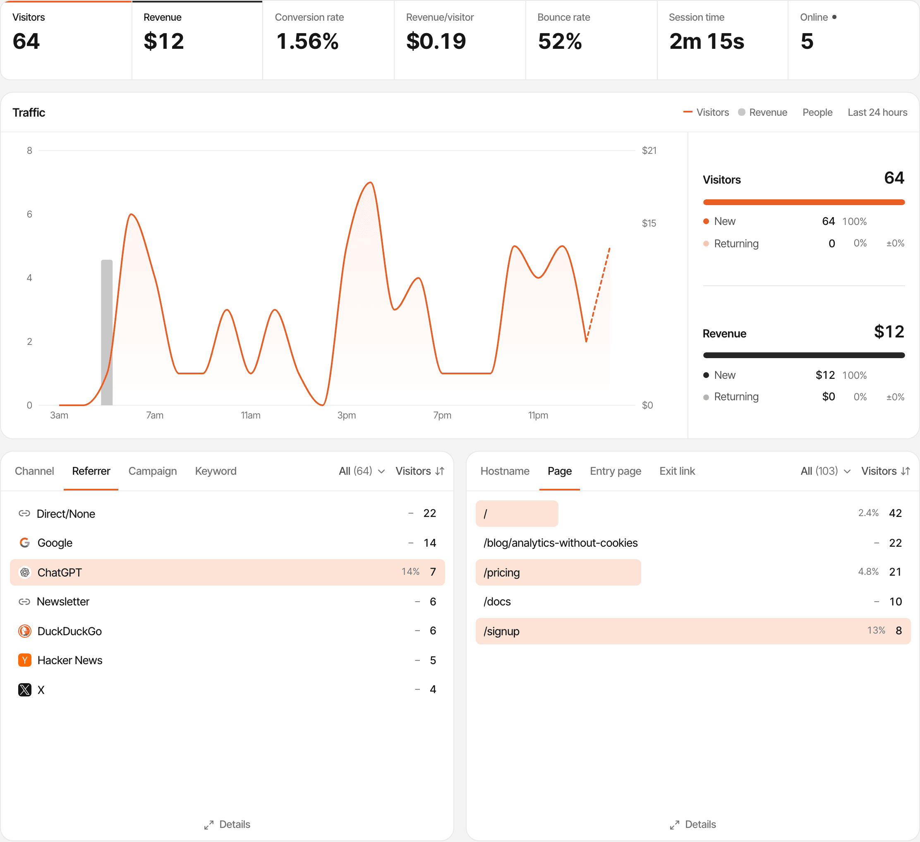Click the /docs page row
920x842 pixels.
coord(693,602)
